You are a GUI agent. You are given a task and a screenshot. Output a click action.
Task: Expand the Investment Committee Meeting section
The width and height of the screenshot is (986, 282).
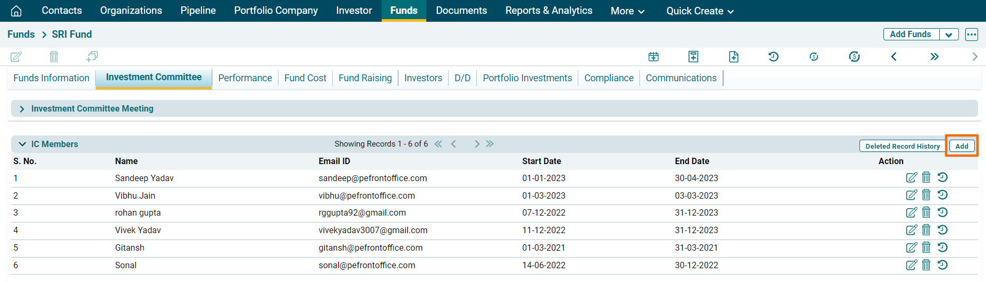click(22, 109)
